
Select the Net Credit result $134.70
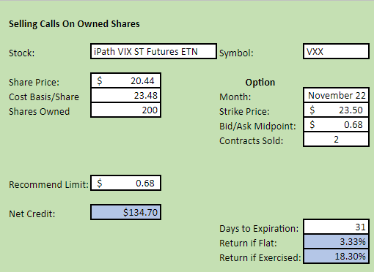125,212
